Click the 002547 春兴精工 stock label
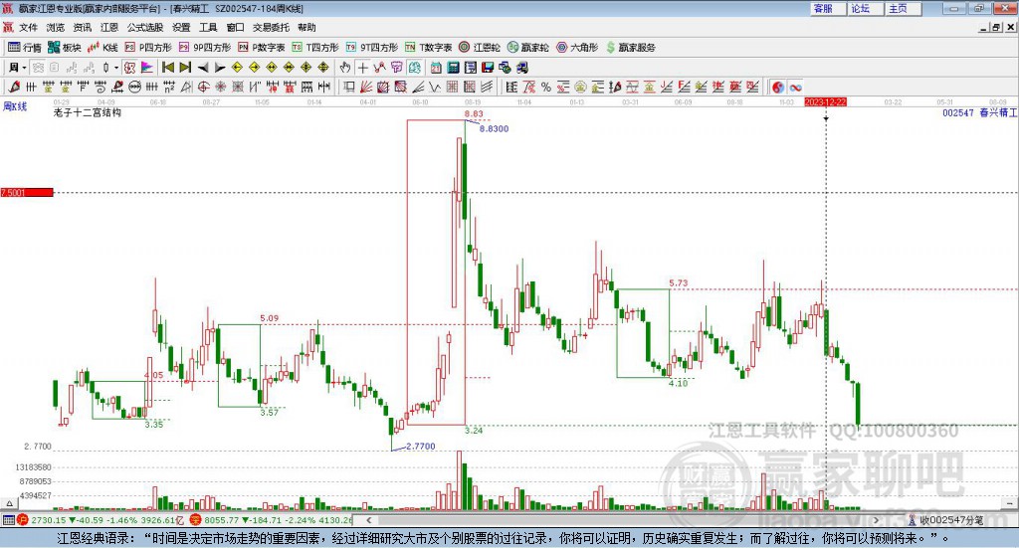Screen dimensions: 1019x548 (979, 113)
